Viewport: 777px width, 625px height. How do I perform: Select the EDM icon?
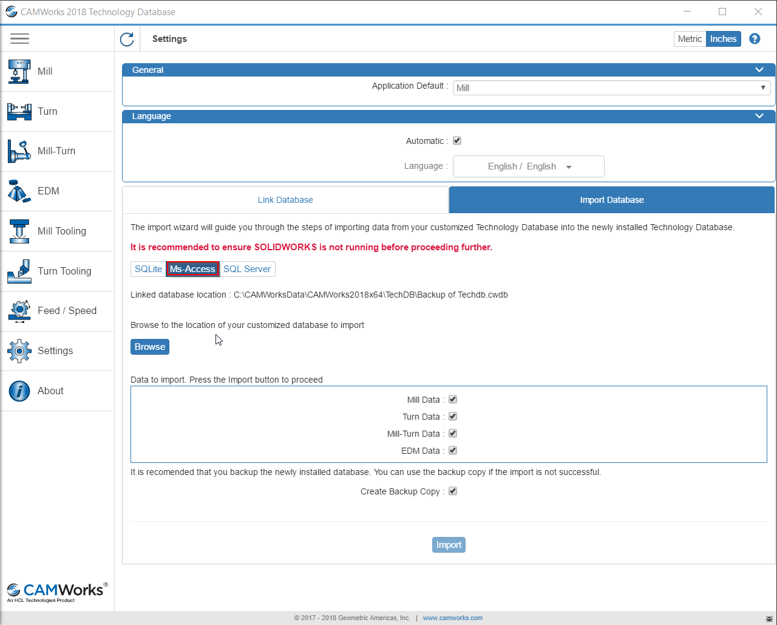tap(19, 191)
